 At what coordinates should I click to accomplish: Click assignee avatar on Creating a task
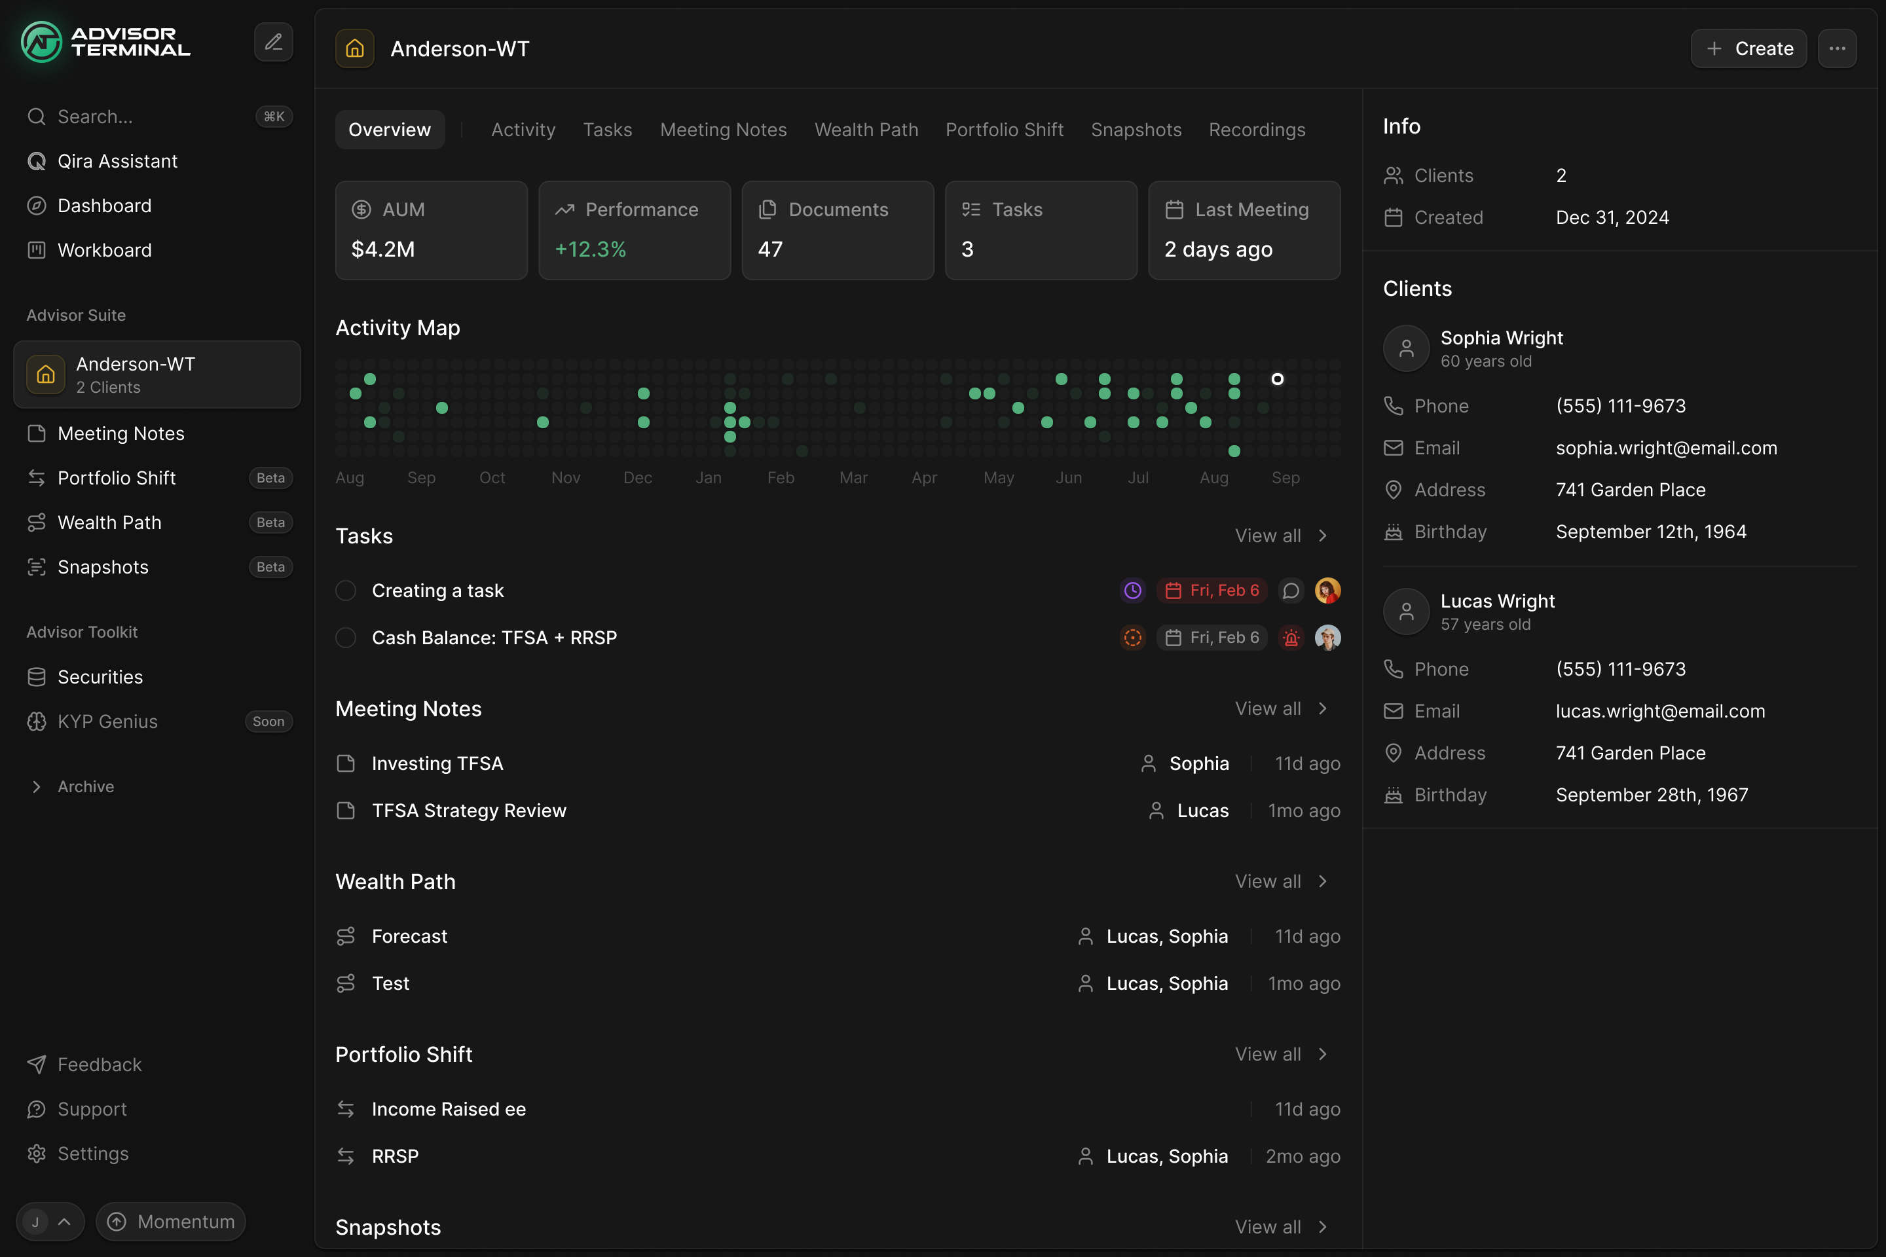[1328, 591]
